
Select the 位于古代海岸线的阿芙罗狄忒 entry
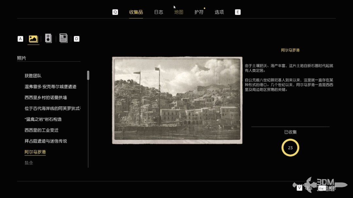pos(52,109)
